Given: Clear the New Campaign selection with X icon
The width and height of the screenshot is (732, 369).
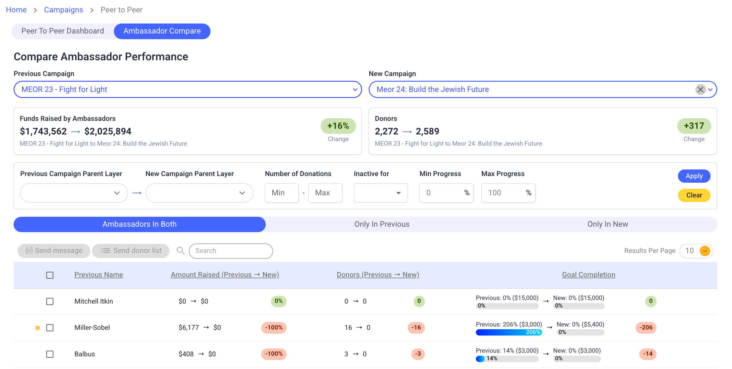Looking at the screenshot, I should click(x=700, y=90).
